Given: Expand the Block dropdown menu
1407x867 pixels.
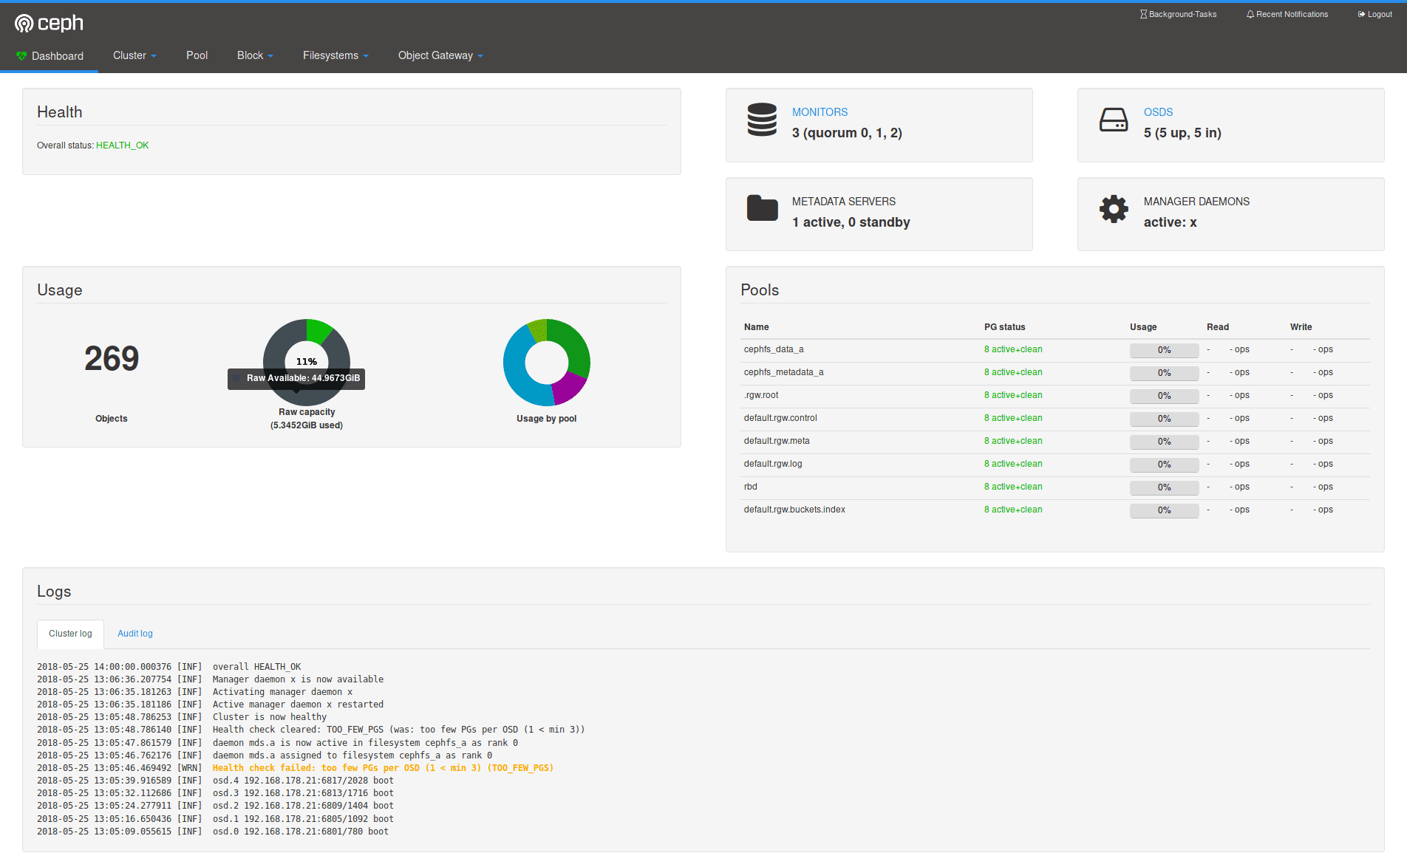Looking at the screenshot, I should click(255, 55).
